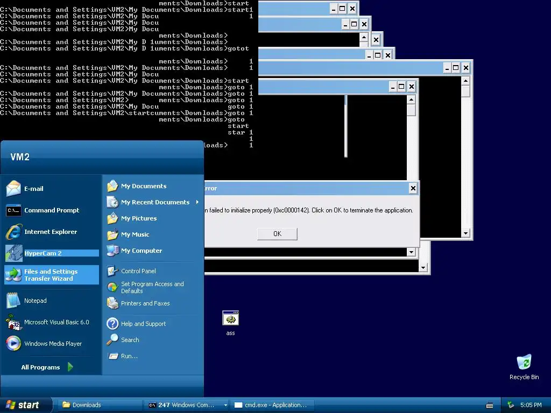Open the Notepad icon in Start menu
The image size is (551, 413).
pos(13,301)
